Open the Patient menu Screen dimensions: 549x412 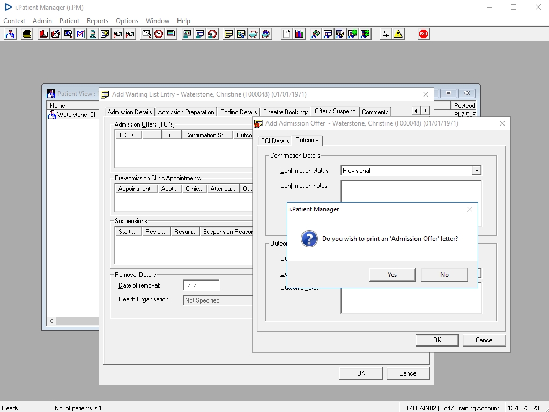pyautogui.click(x=69, y=21)
